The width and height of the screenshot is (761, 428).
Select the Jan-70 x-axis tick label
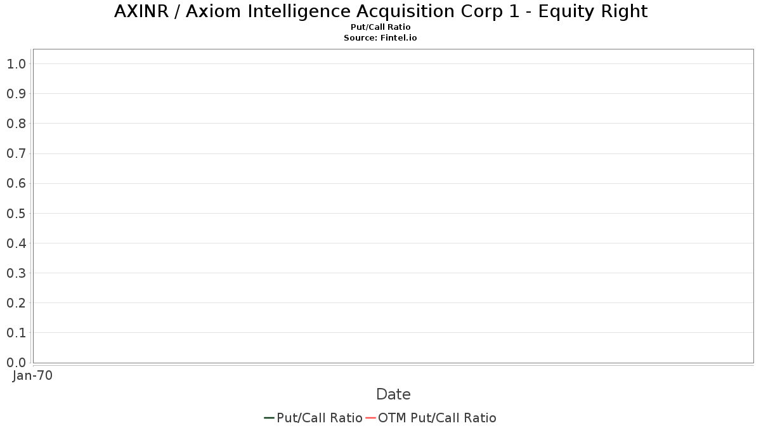[x=32, y=375]
